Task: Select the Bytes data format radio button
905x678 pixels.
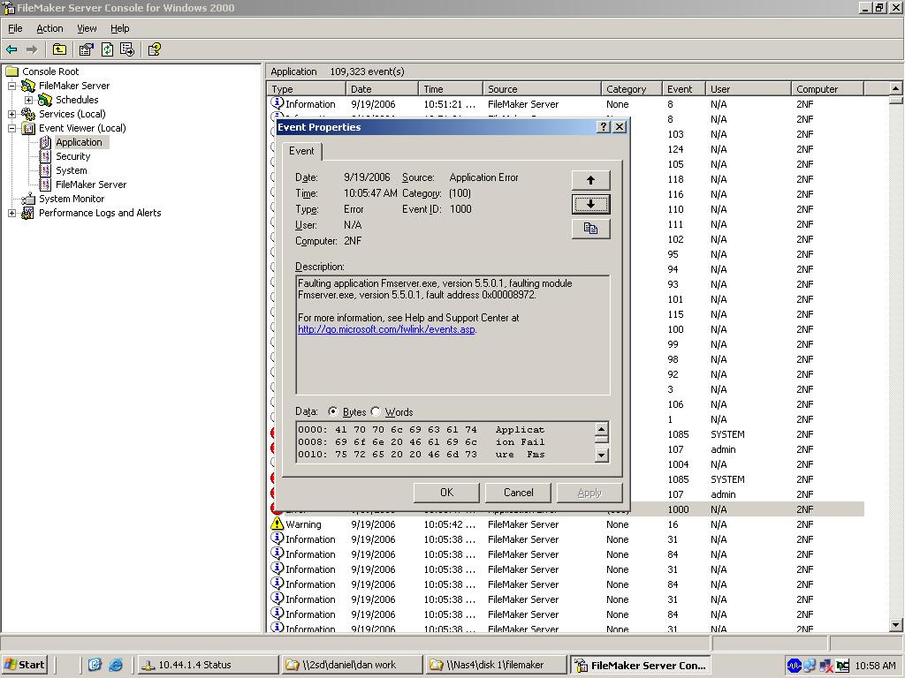Action: click(x=332, y=411)
